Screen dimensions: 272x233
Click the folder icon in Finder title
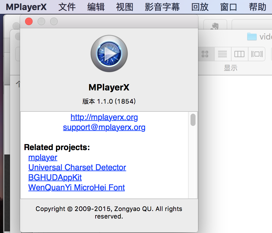252,36
